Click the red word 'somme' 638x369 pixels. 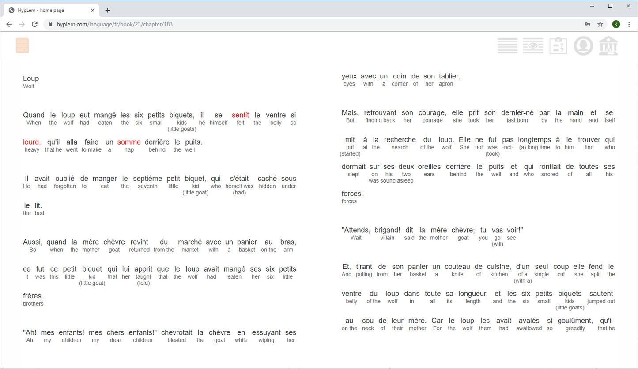point(129,142)
